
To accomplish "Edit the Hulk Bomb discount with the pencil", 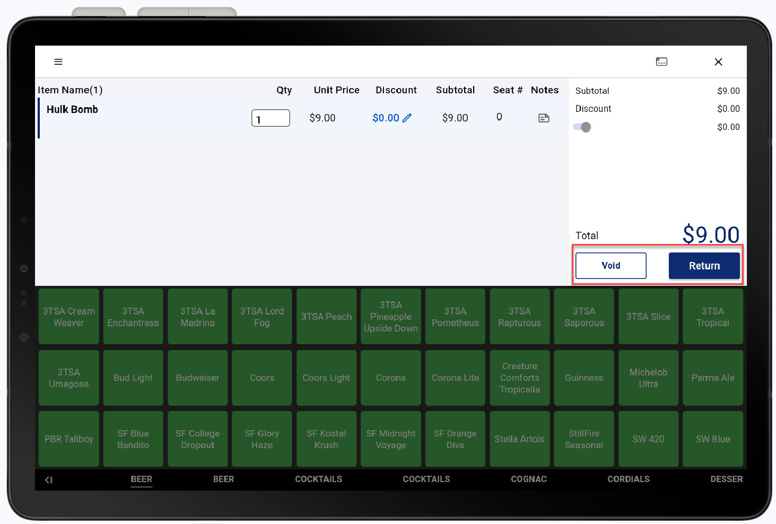I will [406, 118].
